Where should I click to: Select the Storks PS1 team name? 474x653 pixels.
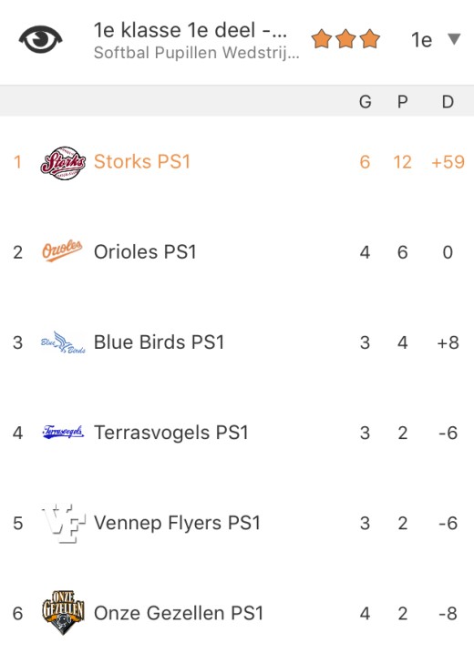[142, 161]
